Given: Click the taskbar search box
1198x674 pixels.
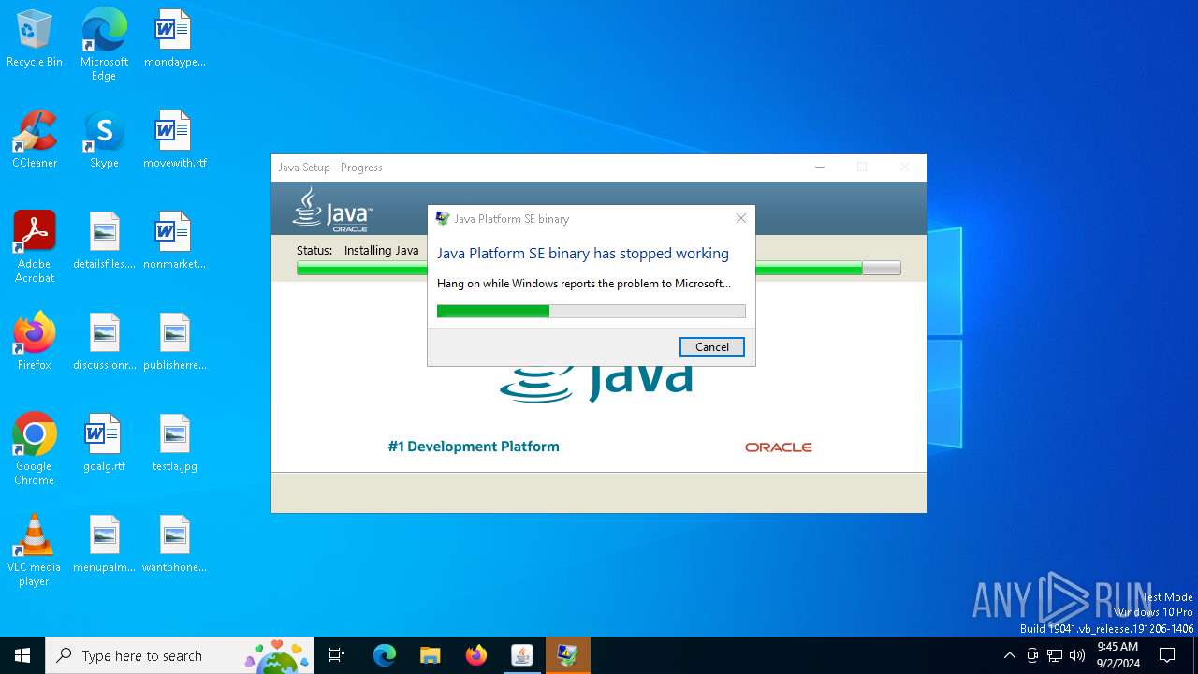Looking at the screenshot, I should (180, 655).
